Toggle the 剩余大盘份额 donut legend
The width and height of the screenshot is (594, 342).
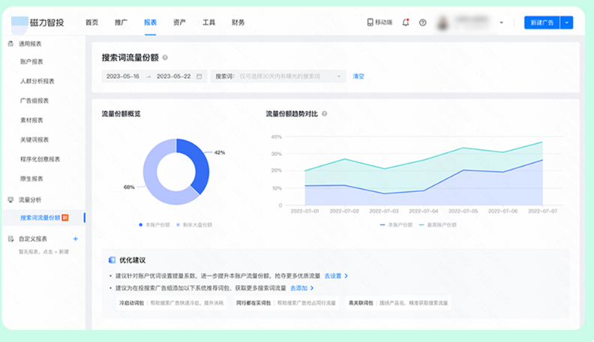pos(194,224)
